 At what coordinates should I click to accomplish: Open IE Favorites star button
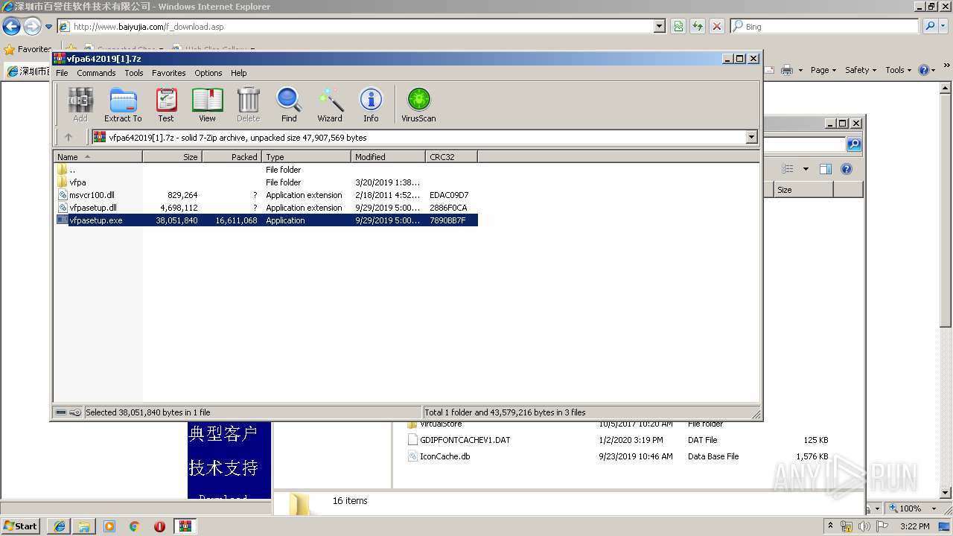28,49
